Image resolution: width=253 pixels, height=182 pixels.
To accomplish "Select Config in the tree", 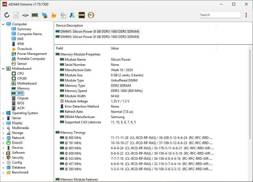I will point(17,163).
